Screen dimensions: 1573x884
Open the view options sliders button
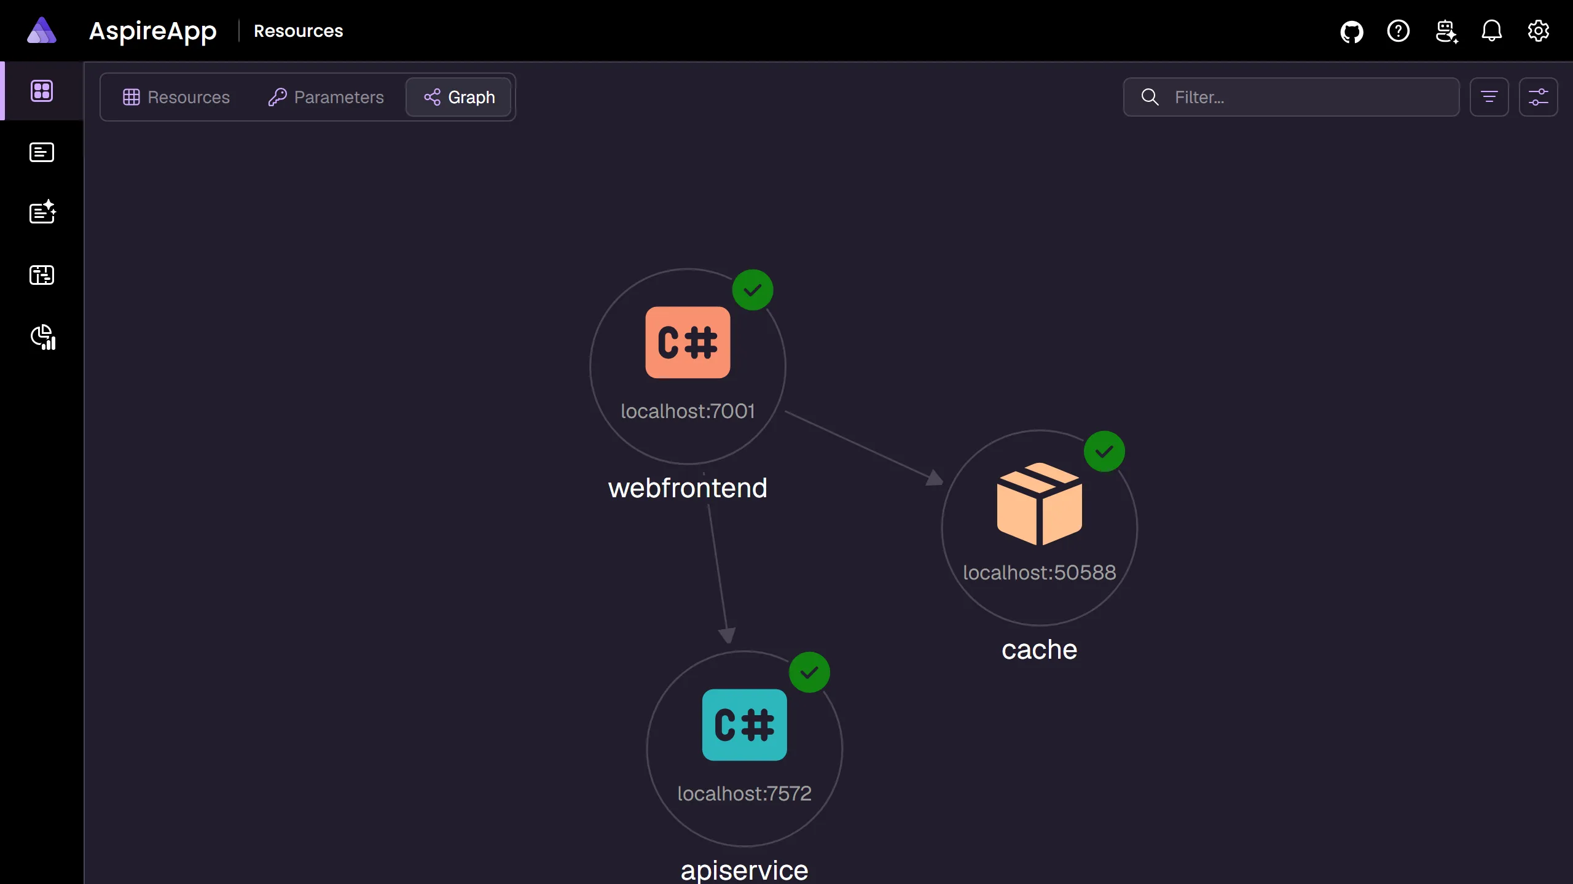[1538, 97]
